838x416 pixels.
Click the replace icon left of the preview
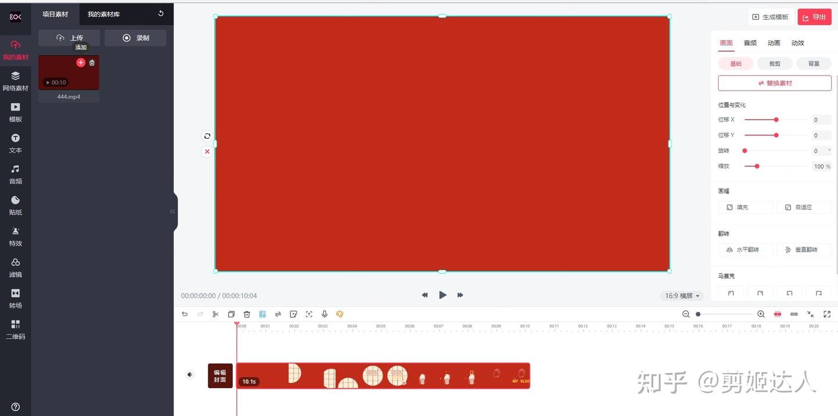(x=207, y=136)
